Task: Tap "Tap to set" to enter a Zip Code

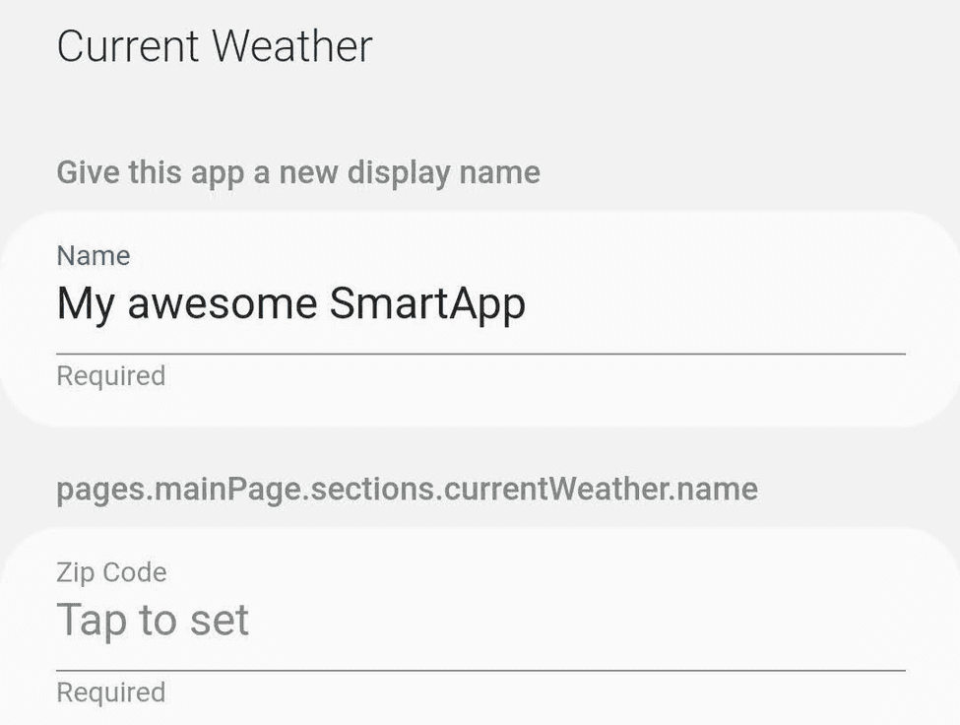Action: [153, 620]
